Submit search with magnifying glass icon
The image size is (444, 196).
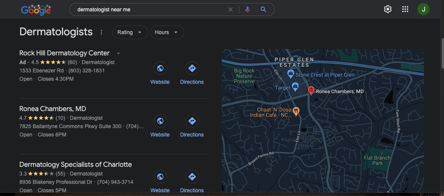[263, 9]
